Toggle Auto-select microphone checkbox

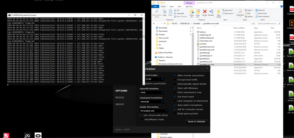pyautogui.click(x=175, y=105)
